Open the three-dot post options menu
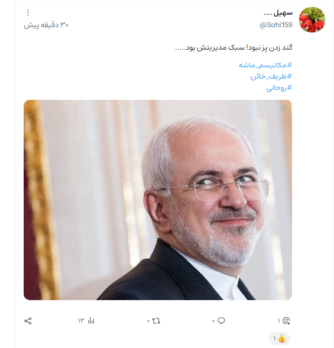 pos(28,12)
